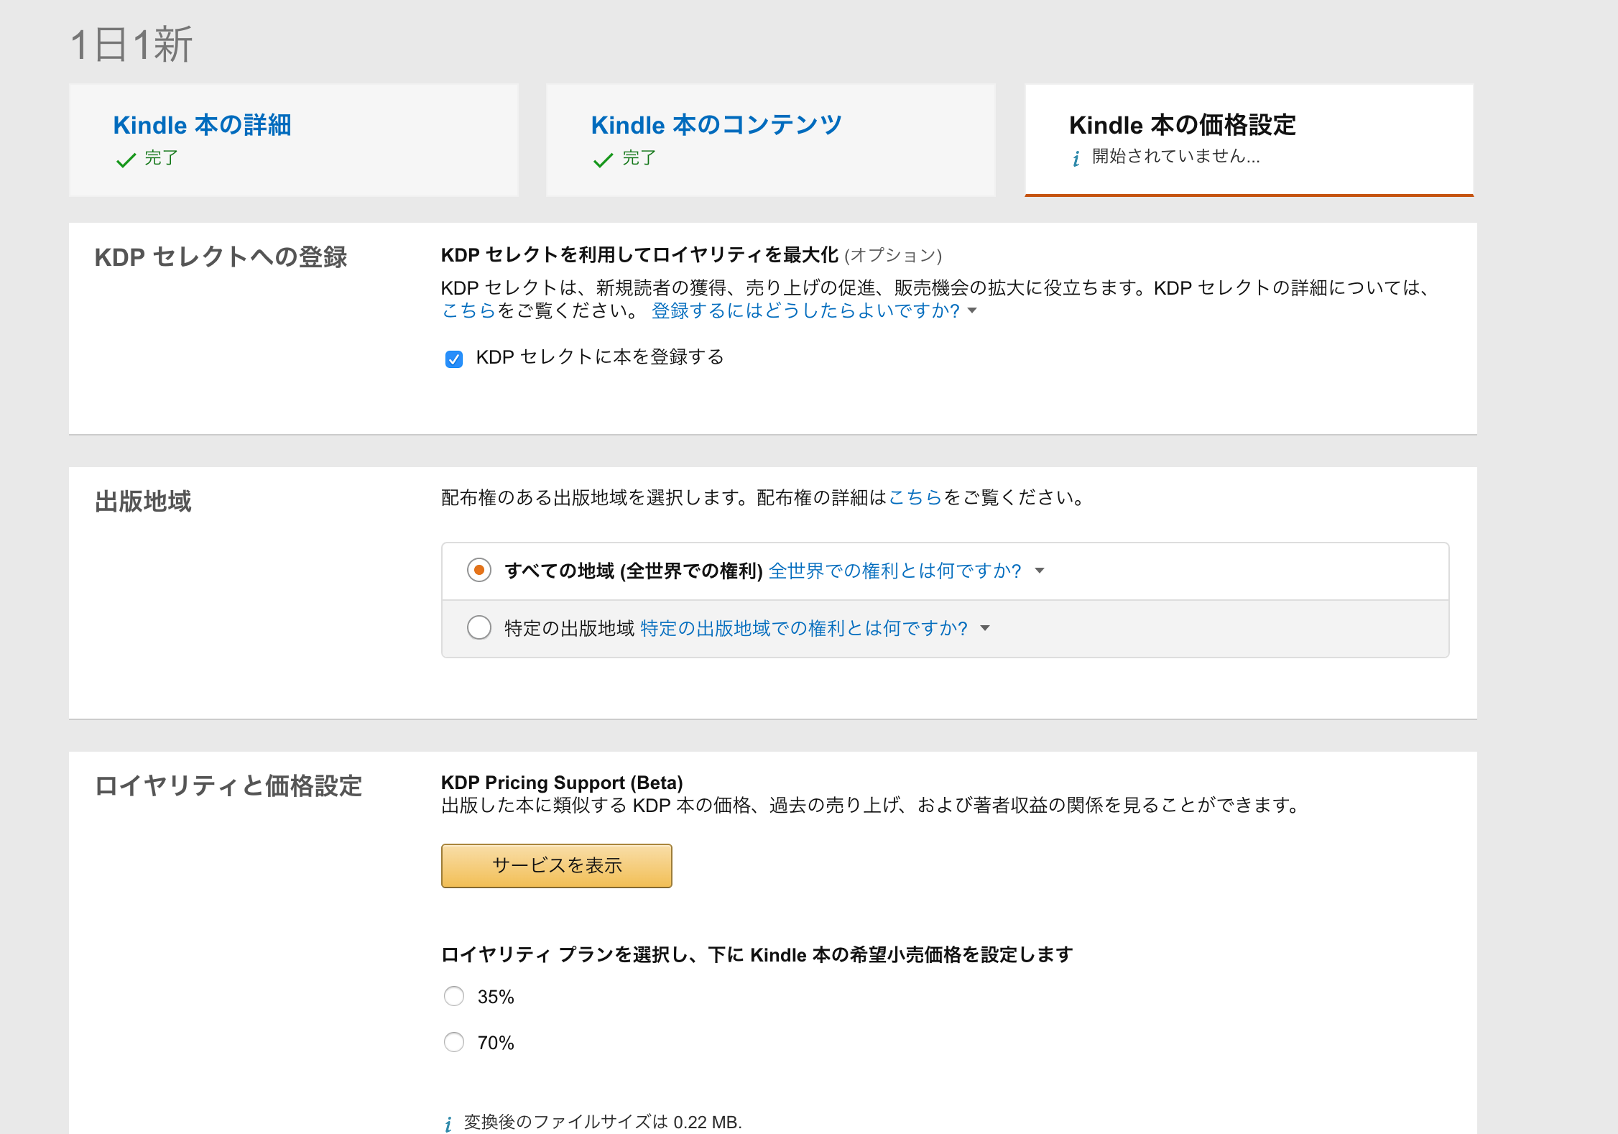
Task: Click the green checkmark under Kindle 本のコンテンツ
Action: (603, 160)
